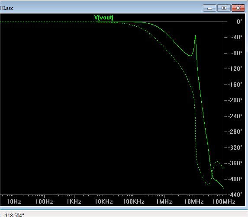This screenshot has height=217, width=248.
Task: Click the 100KHz frequency axis label
Action: click(x=133, y=202)
